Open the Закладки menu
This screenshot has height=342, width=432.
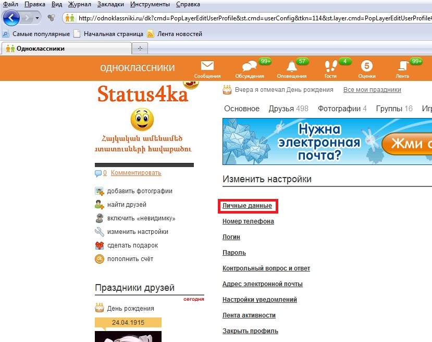[x=110, y=4]
